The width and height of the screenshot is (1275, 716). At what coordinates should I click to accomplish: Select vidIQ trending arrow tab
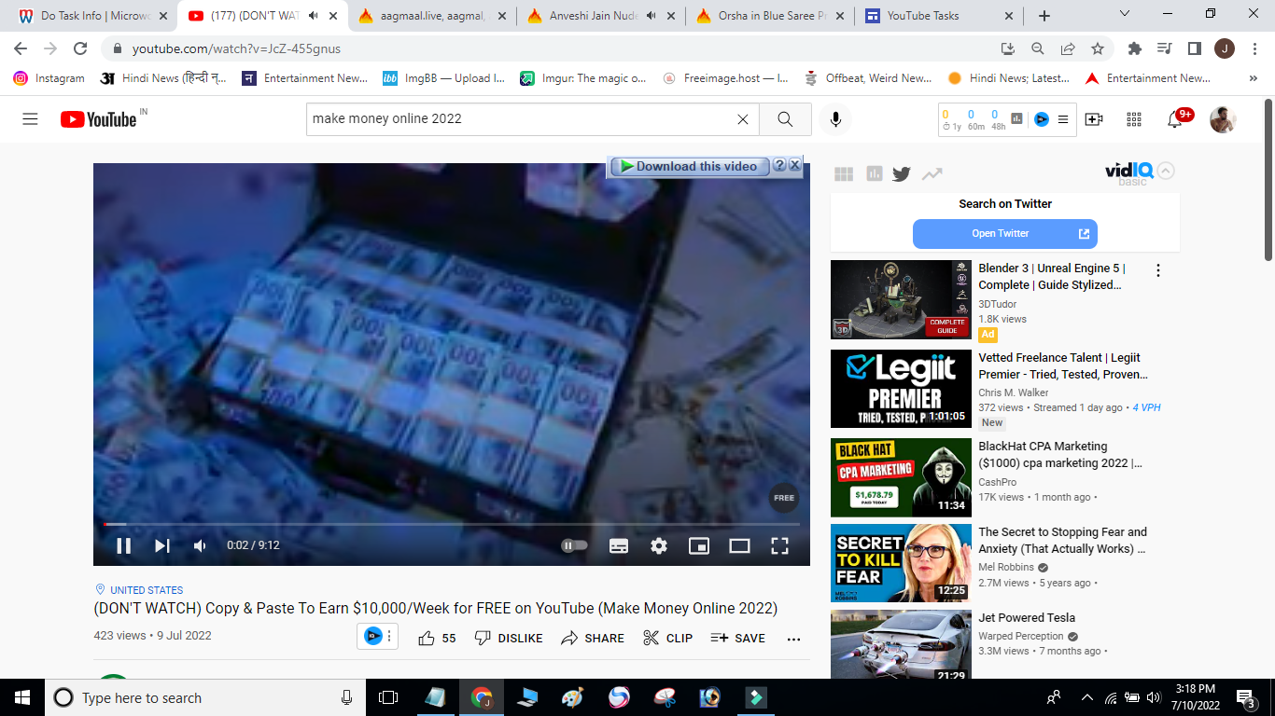pyautogui.click(x=932, y=173)
